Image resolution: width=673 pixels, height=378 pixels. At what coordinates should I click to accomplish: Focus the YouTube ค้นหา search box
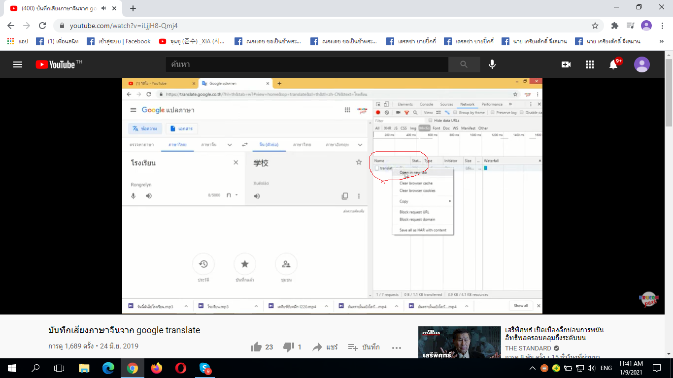click(306, 64)
